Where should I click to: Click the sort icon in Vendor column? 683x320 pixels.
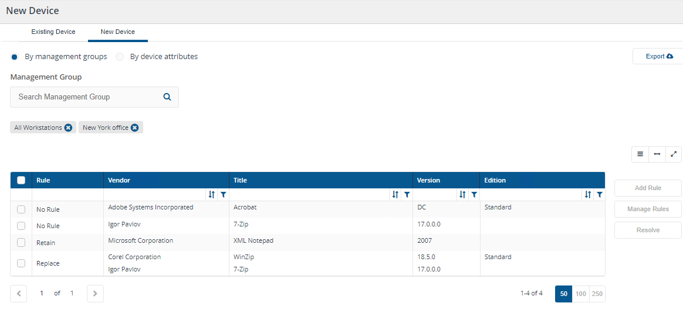click(211, 195)
